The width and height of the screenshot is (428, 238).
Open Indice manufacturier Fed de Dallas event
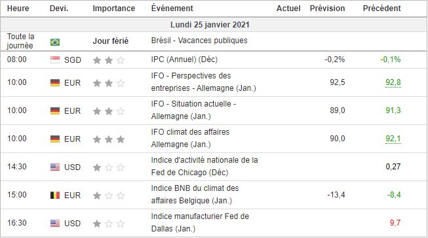pos(200,222)
